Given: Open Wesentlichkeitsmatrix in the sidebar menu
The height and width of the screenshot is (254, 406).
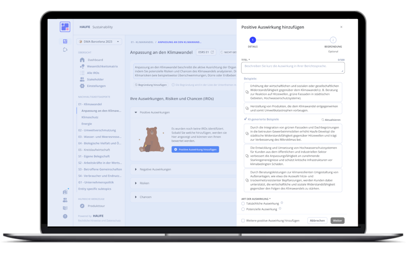Looking at the screenshot, I should (102, 66).
